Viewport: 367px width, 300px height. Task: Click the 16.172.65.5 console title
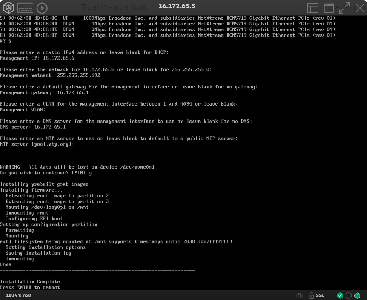pos(177,6)
